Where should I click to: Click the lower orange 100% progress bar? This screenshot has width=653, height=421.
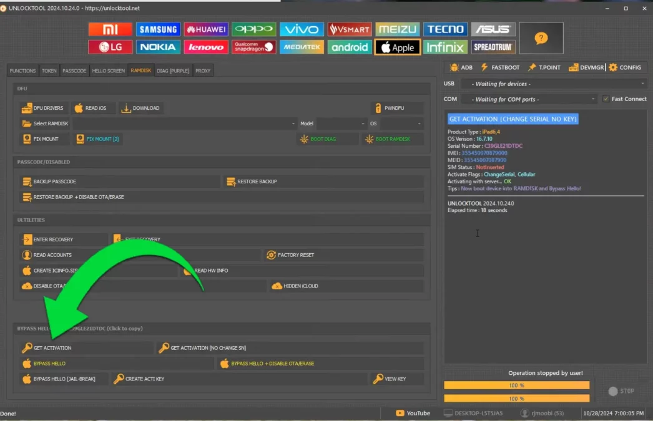516,399
